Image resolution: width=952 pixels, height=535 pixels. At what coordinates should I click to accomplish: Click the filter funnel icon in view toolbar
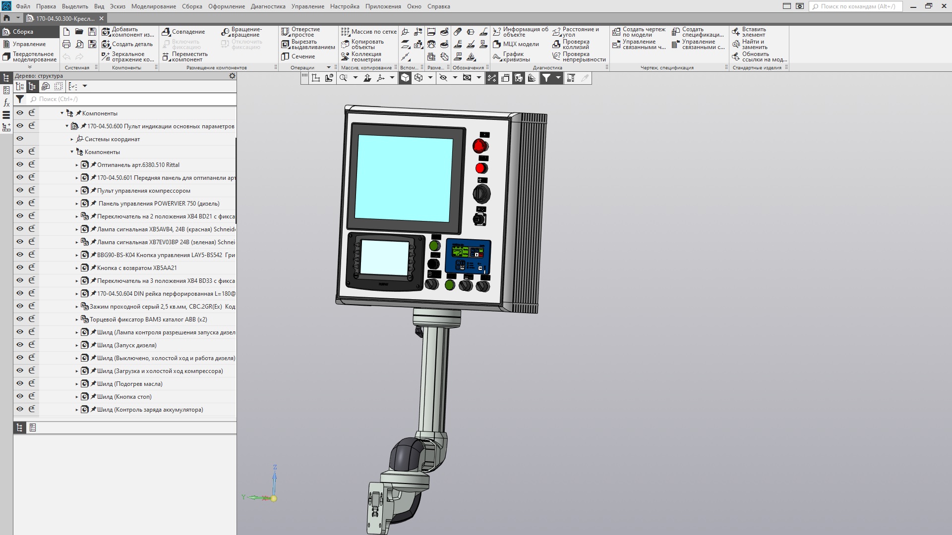pyautogui.click(x=546, y=78)
